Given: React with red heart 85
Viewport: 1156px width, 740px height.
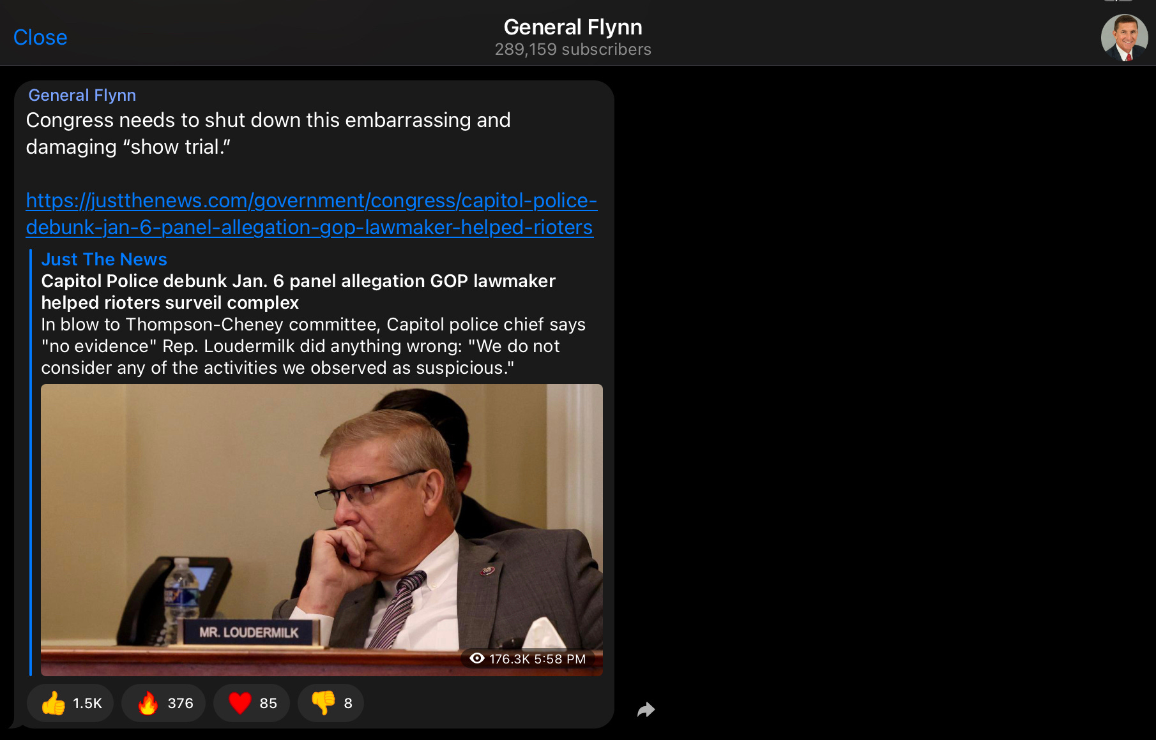Looking at the screenshot, I should [252, 703].
